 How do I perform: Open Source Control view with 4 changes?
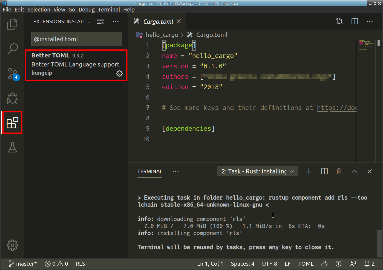[12, 74]
